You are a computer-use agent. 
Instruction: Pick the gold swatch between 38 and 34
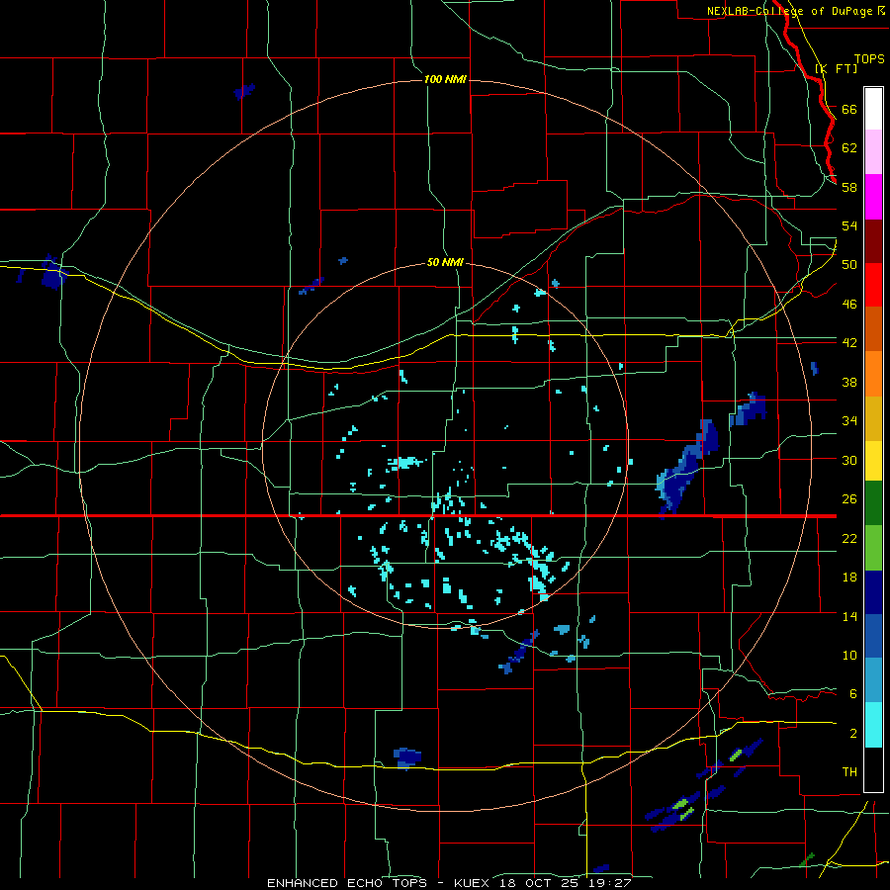[x=873, y=418]
